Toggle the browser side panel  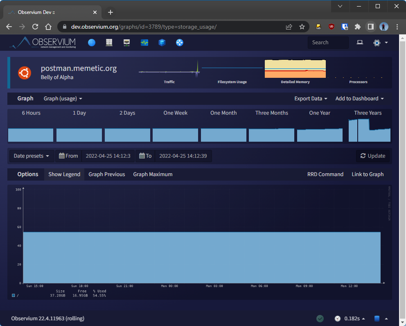click(x=371, y=27)
